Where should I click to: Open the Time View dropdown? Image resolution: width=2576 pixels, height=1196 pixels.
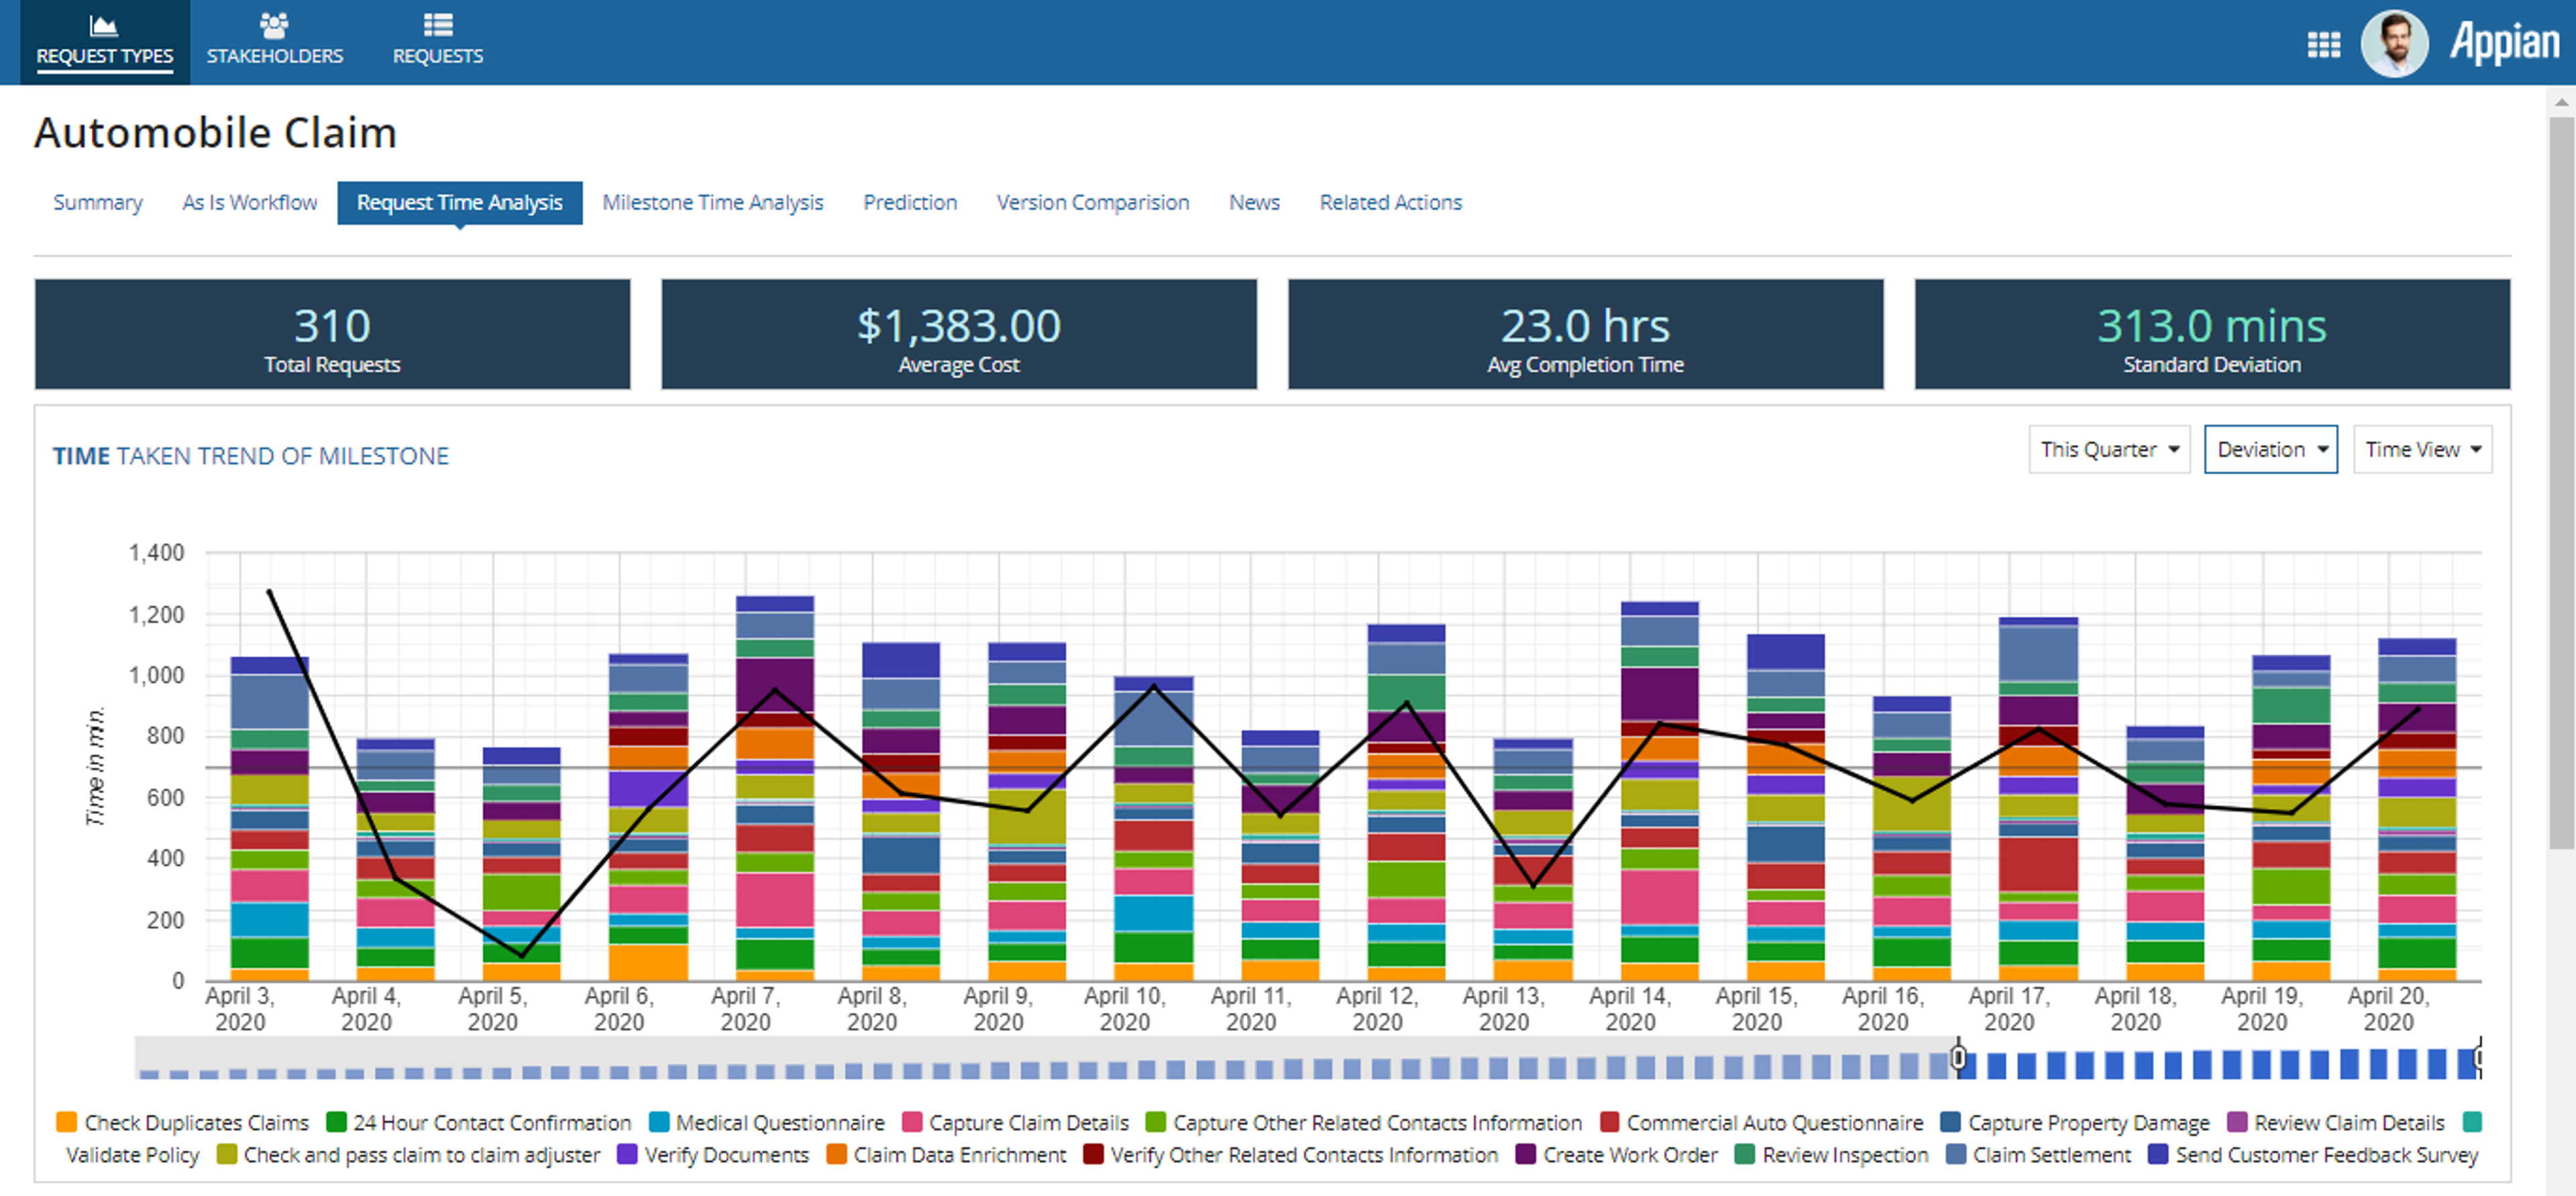2422,450
